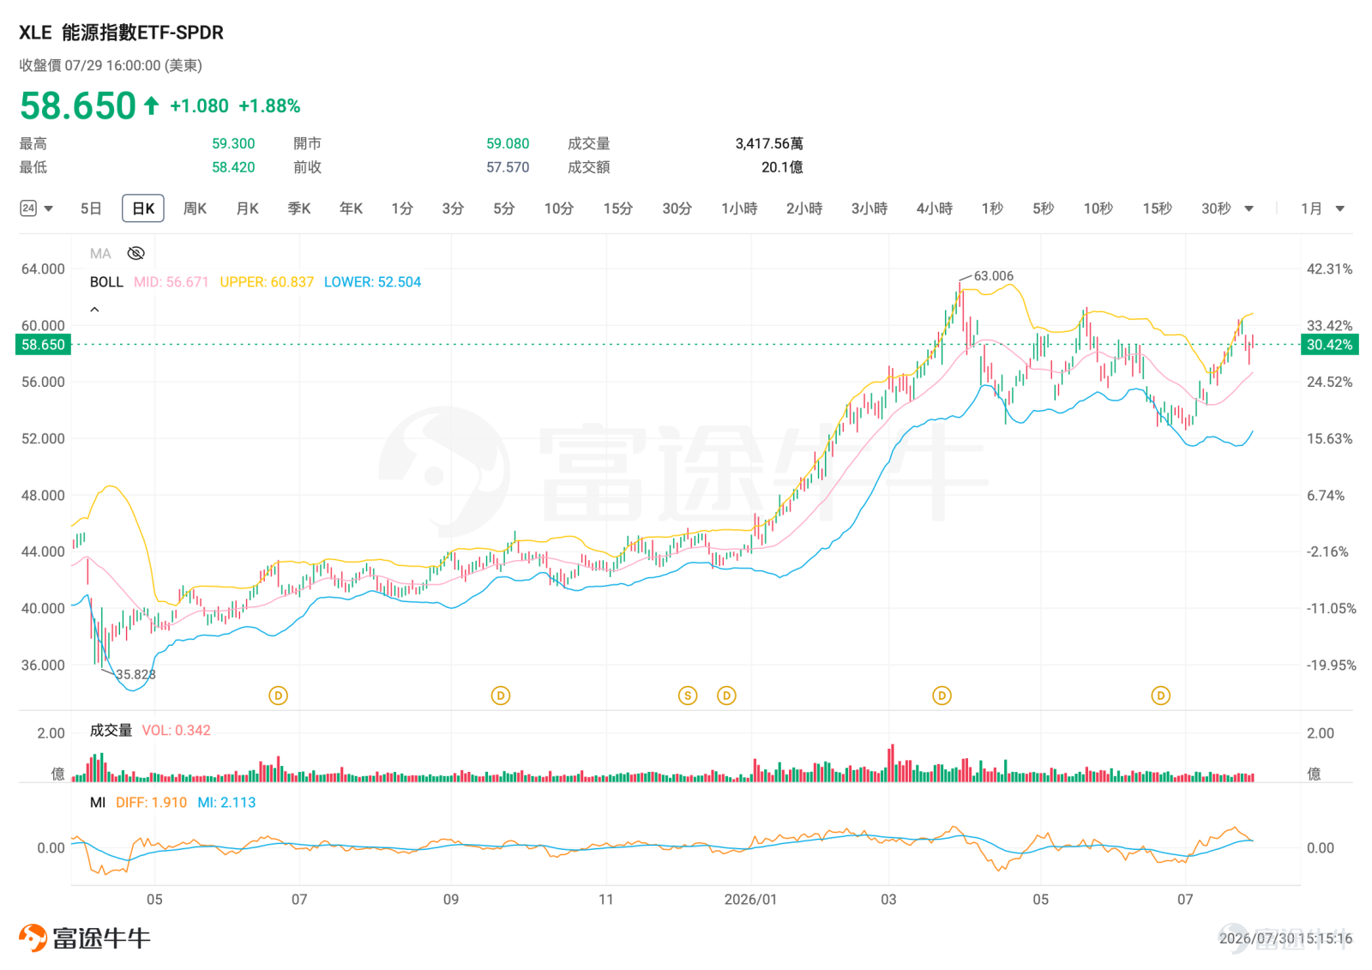Click the BOLL MID: 56.671 value

click(x=171, y=282)
